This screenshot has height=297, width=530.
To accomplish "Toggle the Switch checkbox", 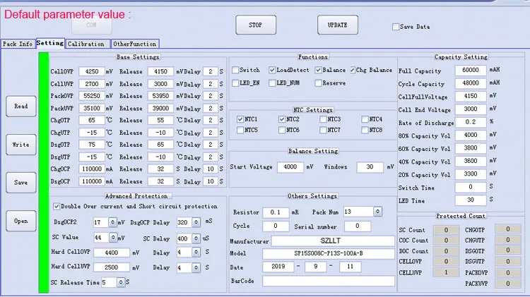I will click(235, 70).
